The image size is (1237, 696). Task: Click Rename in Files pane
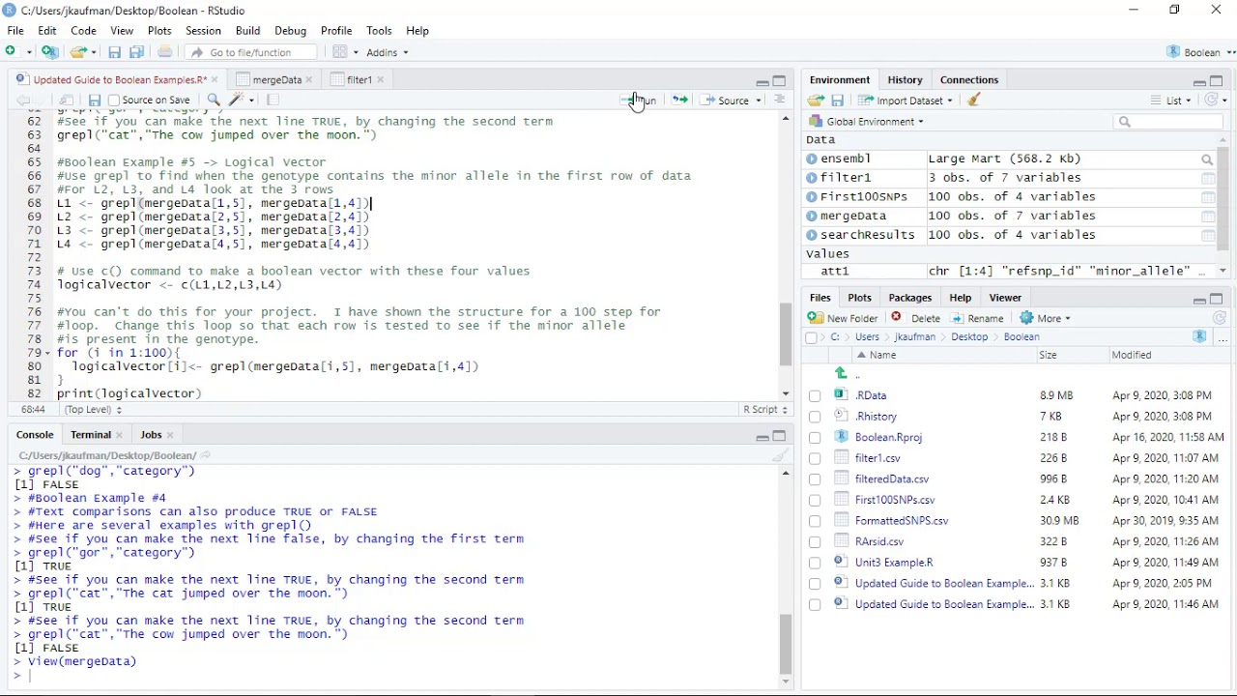[x=977, y=318]
